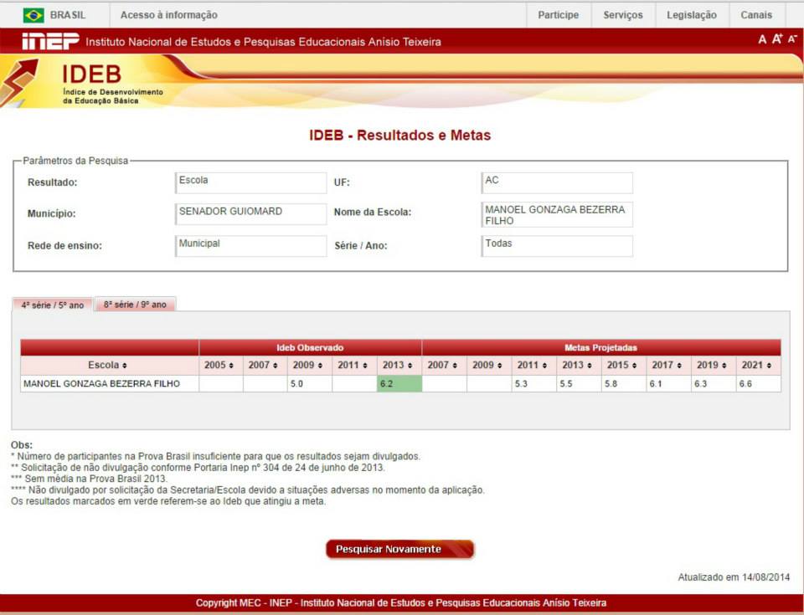
Task: Sort Metas Projetadas 2021 column
Action: pyautogui.click(x=769, y=366)
